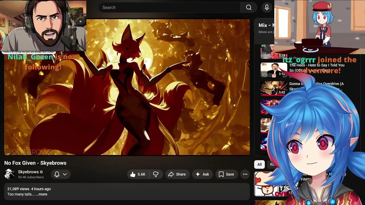Open the Skyebrows channel name link
Image resolution: width=365 pixels, height=205 pixels.
(x=28, y=172)
